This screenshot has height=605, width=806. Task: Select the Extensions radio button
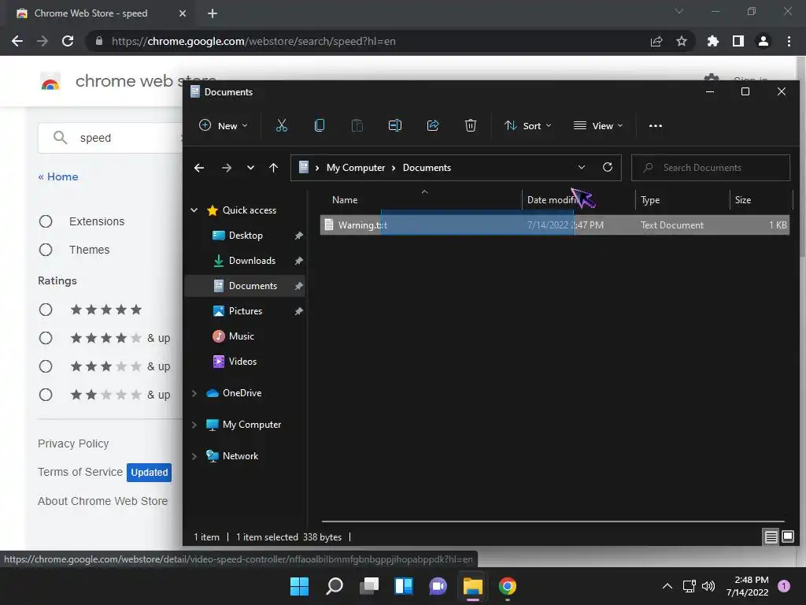(x=46, y=221)
